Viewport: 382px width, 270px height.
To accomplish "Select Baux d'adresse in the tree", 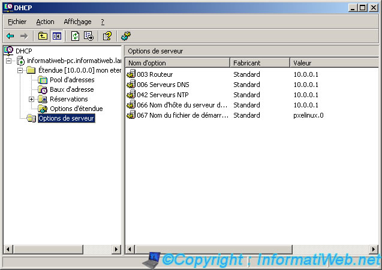I will [71, 89].
